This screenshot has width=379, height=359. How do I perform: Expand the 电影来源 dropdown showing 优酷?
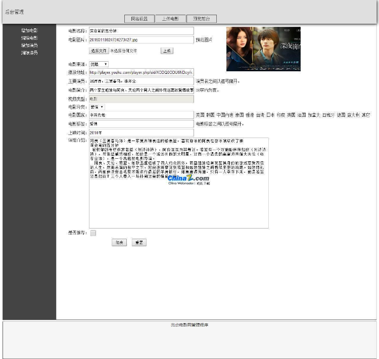(99, 64)
